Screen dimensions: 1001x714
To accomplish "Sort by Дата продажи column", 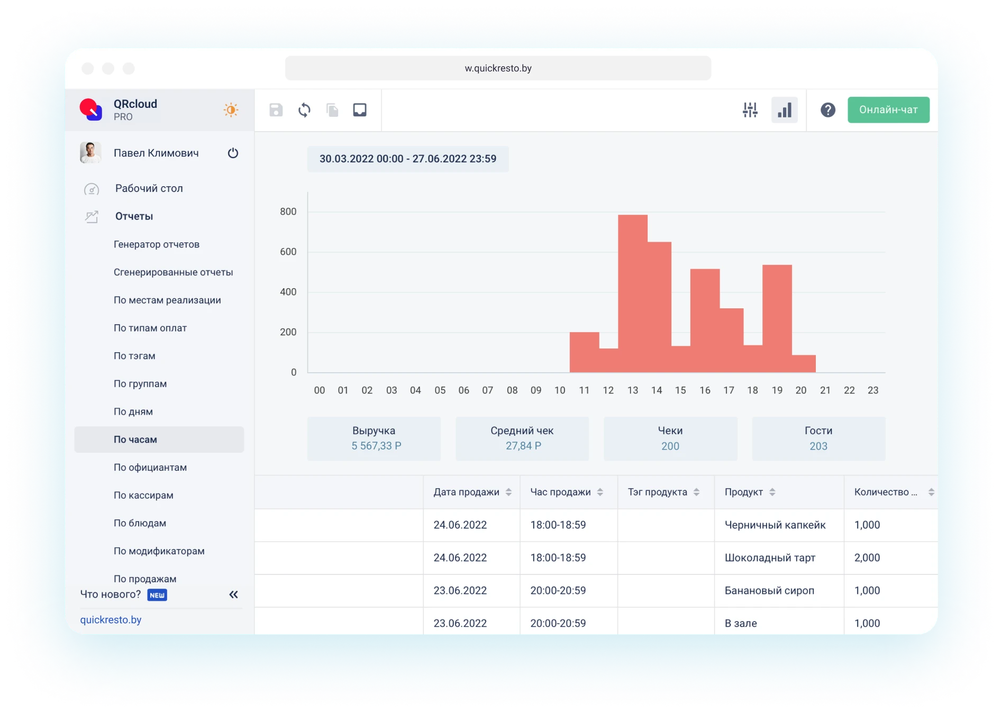I will coord(508,492).
